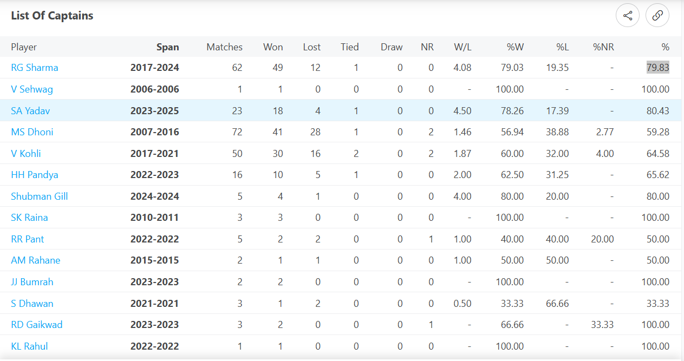Sort by the Tied column header
The image size is (684, 361).
pos(350,47)
